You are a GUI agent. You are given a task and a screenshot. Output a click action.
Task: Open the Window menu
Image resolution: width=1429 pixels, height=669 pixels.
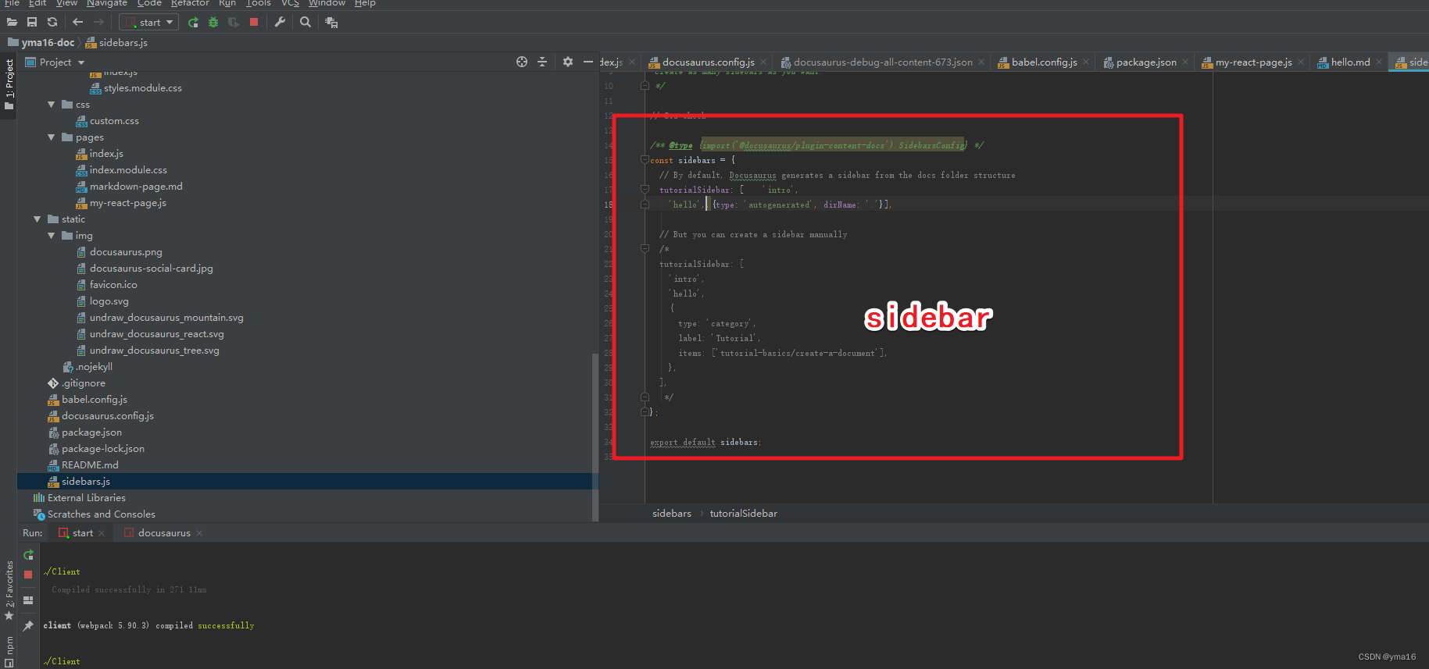327,3
